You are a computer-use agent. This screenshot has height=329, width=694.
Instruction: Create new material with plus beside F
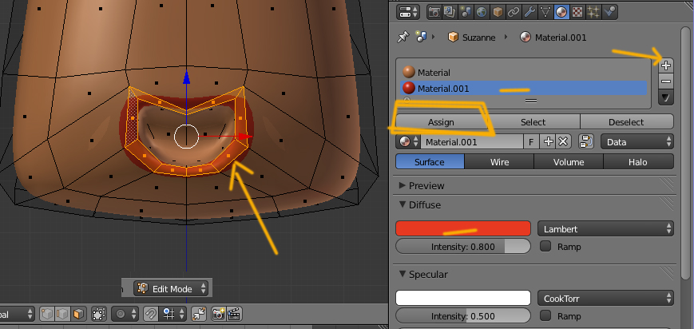click(x=549, y=141)
